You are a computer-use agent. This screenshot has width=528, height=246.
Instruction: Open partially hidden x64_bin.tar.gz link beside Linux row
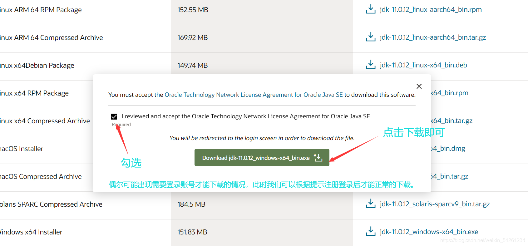click(452, 121)
